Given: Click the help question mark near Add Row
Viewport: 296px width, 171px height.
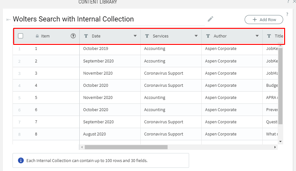Looking at the screenshot, I should 287,14.
